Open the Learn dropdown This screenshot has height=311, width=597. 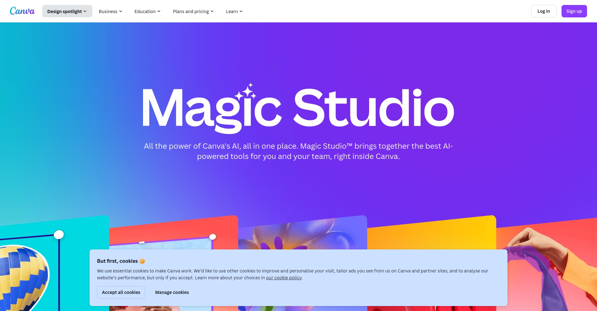234,11
